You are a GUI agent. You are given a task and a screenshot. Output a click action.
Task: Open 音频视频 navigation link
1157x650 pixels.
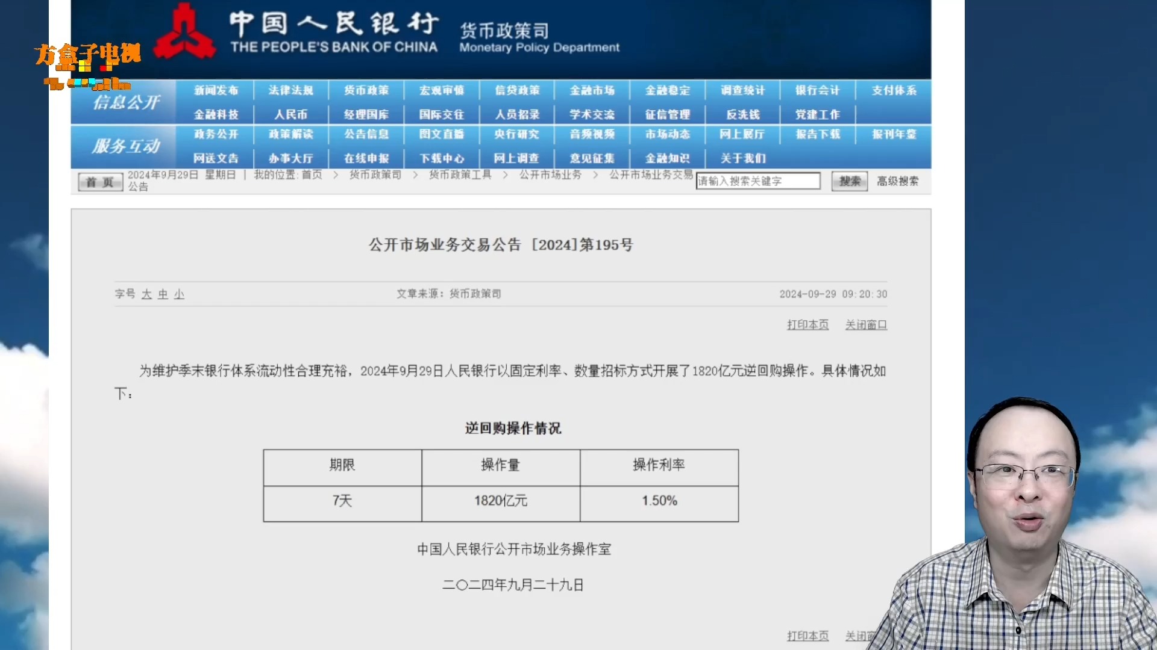click(x=592, y=134)
